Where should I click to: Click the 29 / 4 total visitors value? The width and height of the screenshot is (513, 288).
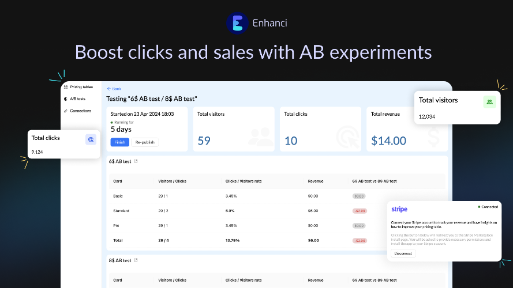[x=163, y=240]
